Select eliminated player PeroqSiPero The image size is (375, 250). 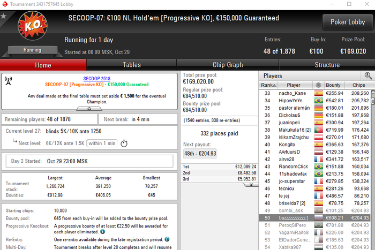[315, 225]
